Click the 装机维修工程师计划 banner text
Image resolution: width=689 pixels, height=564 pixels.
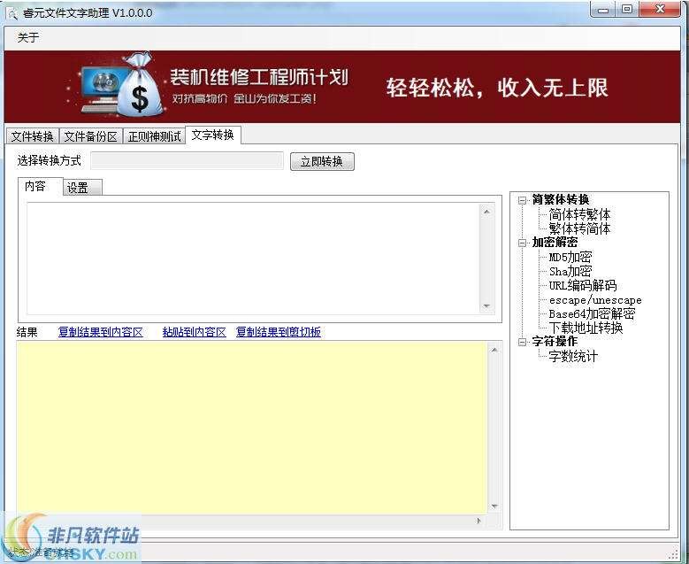[x=259, y=77]
